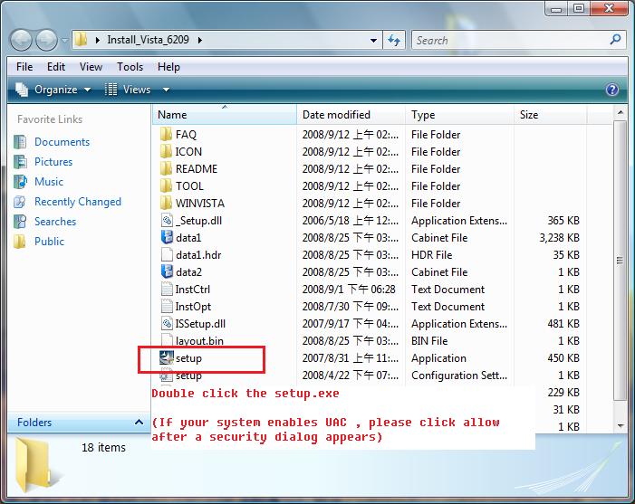The image size is (635, 504).
Task: Open the Views dropdown arrow
Action: (166, 90)
